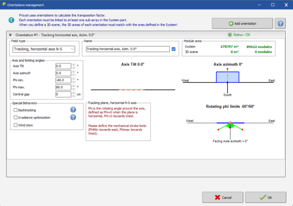Click the orientation Name text field
This screenshot has height=206, width=293.
[x=128, y=49]
